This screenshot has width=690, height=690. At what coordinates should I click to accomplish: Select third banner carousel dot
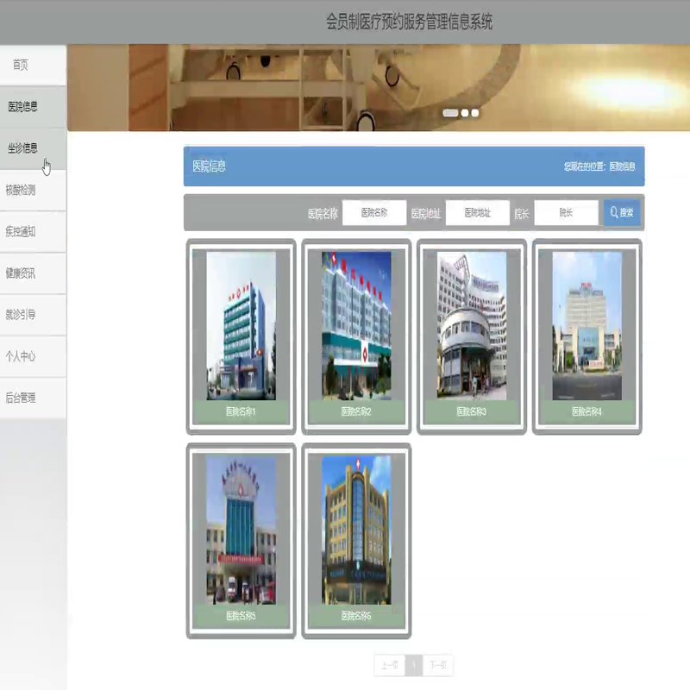(x=475, y=113)
